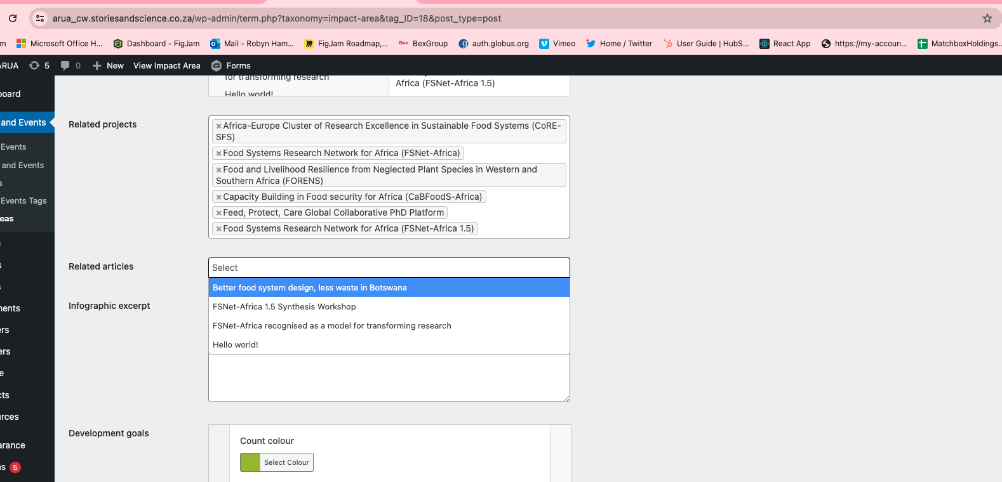Remove the CoRE-SFS project tag
The image size is (1002, 482).
(x=218, y=126)
